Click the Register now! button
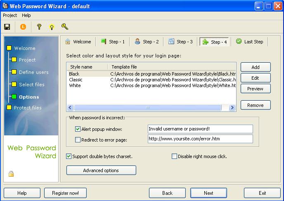This screenshot has height=201, width=284. click(x=65, y=193)
